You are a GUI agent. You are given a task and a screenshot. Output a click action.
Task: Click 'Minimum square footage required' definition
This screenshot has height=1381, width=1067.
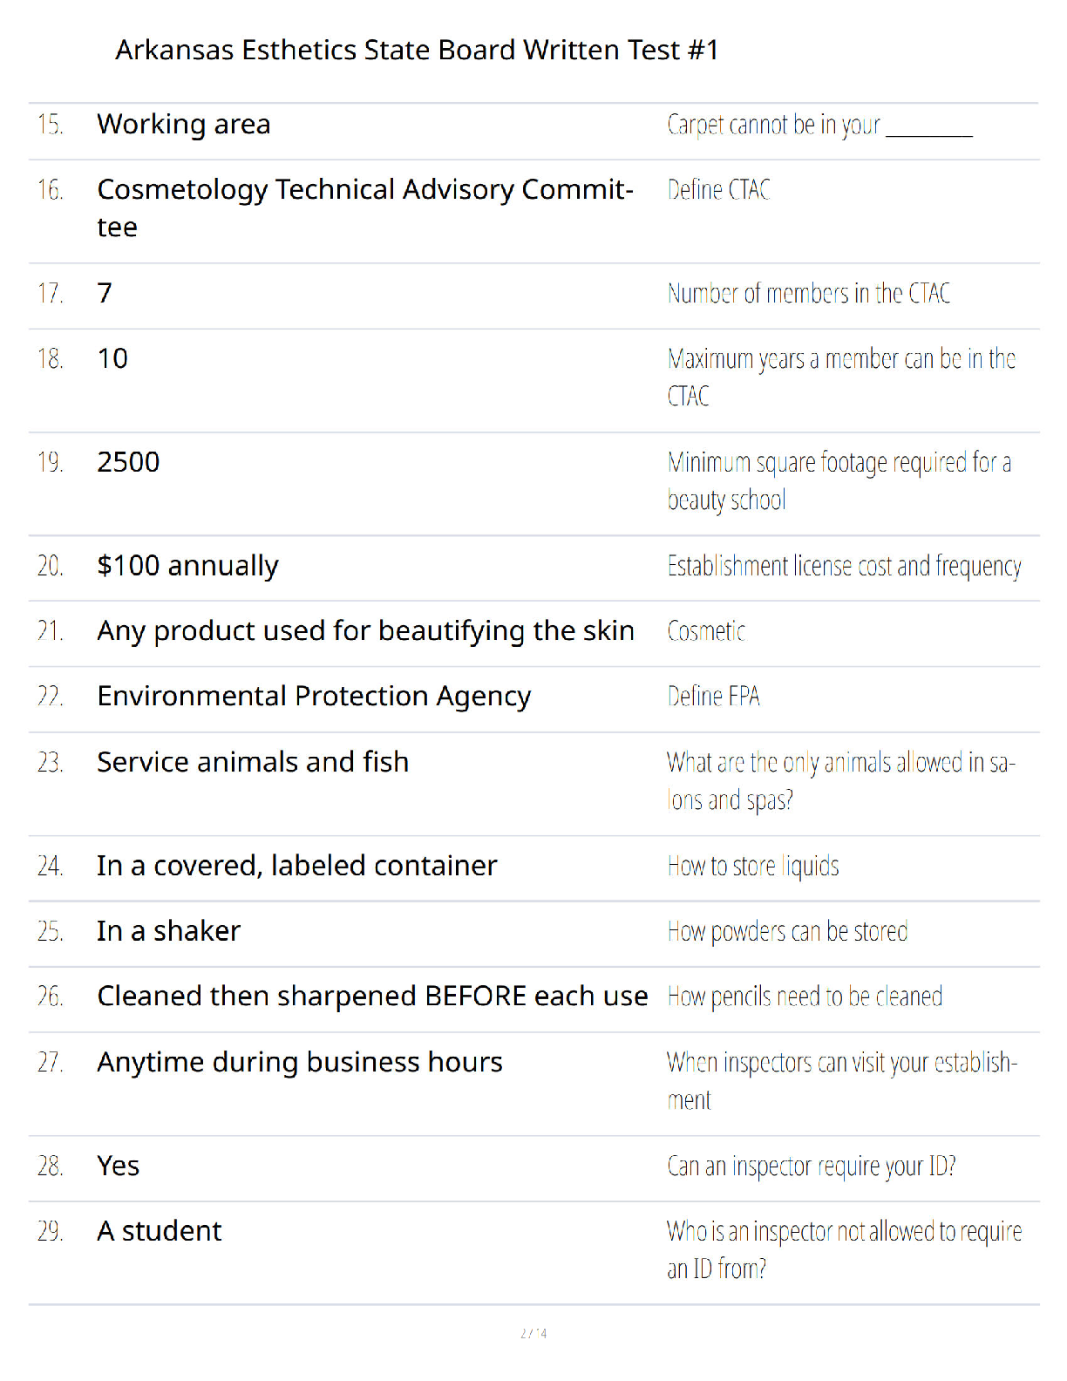(839, 480)
